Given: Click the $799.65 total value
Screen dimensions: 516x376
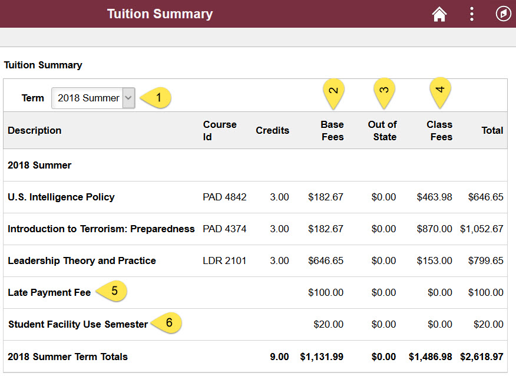Looking at the screenshot, I should tap(486, 260).
